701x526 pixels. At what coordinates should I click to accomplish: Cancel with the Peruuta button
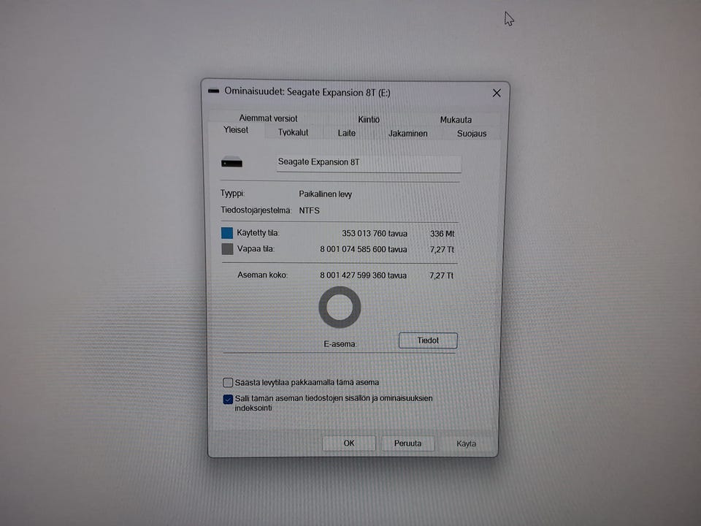(407, 443)
